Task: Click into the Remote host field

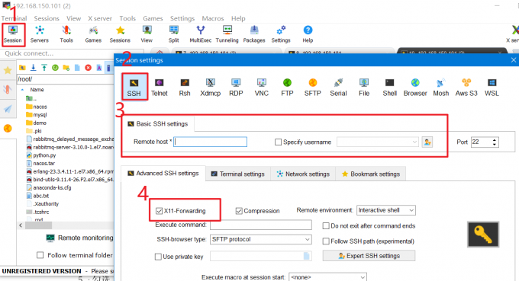Action: 210,142
